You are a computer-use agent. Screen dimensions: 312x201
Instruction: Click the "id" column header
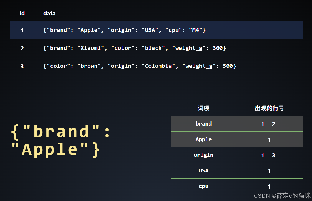click(22, 13)
